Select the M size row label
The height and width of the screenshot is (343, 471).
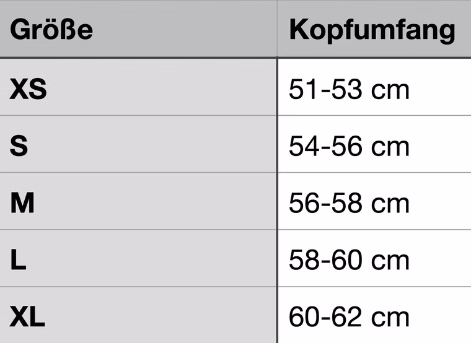click(x=22, y=203)
